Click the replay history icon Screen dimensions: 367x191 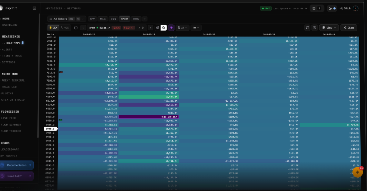pos(315,28)
